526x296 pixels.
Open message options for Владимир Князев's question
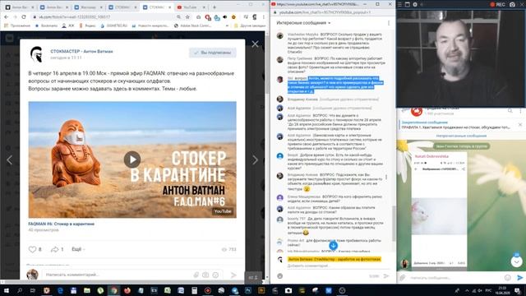click(386, 177)
